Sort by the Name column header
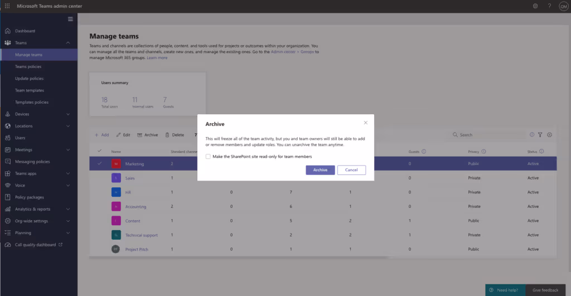Screen dimensions: 571x296 coord(116,152)
